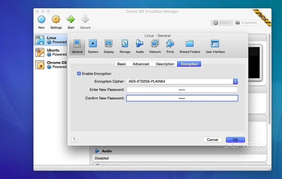The image size is (282, 179).
Task: Open the Shared Folders settings section
Action: (x=190, y=47)
